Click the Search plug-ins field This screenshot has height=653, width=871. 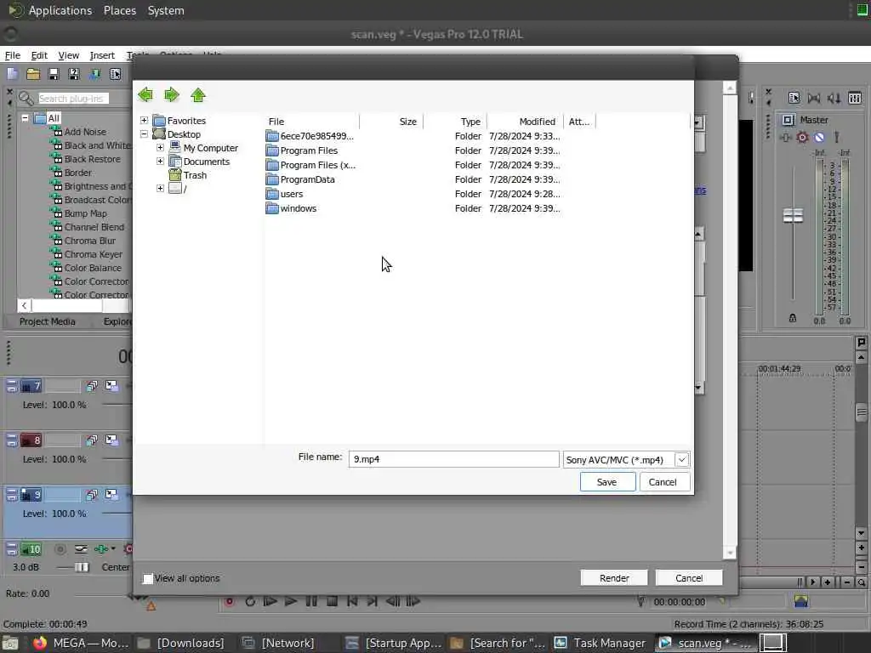(x=72, y=99)
